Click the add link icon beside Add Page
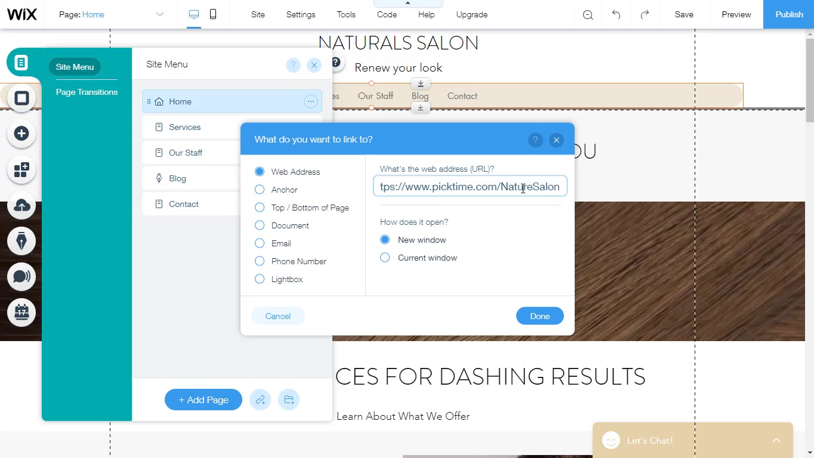 [x=261, y=400]
